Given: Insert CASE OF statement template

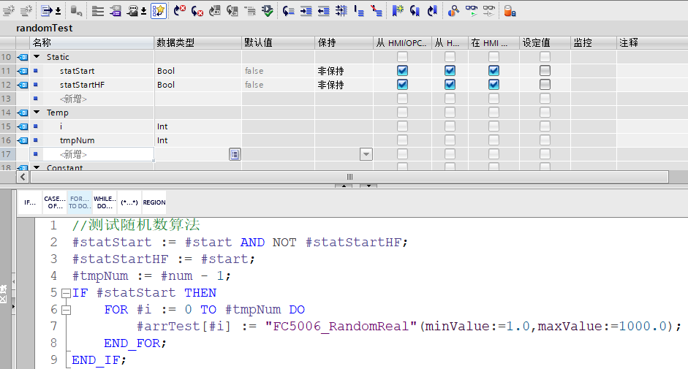Looking at the screenshot, I should click(55, 202).
